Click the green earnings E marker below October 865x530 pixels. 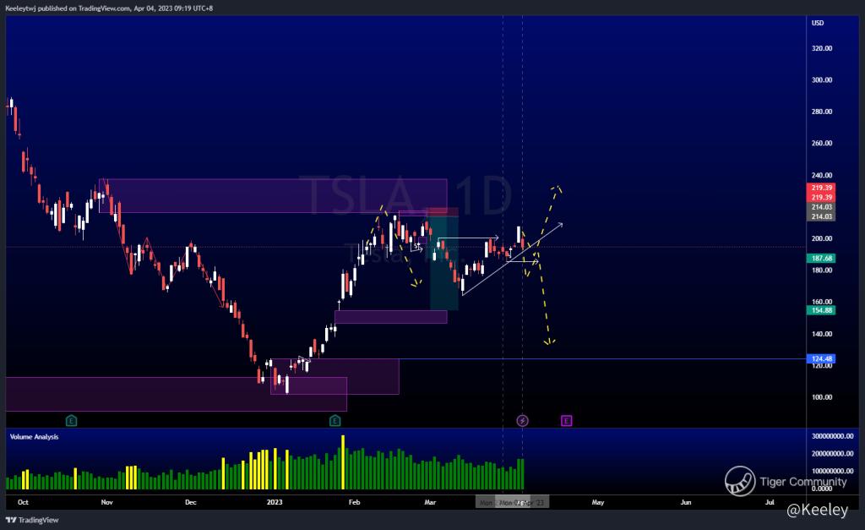(x=71, y=421)
